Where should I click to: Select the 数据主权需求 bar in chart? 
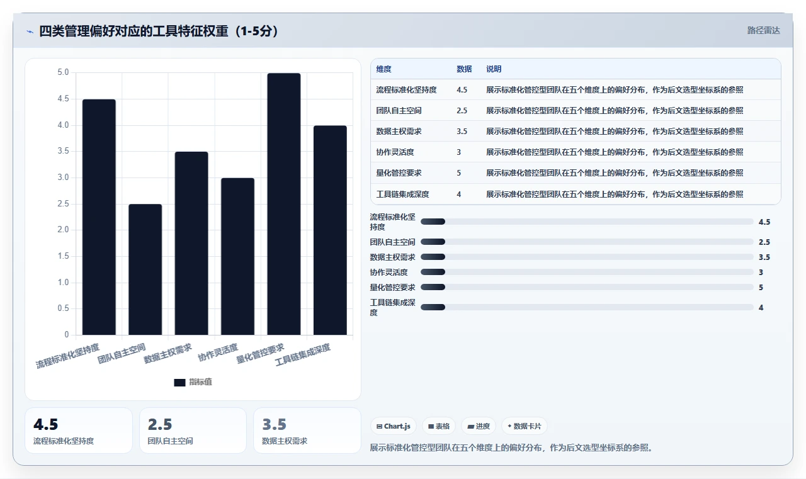pyautogui.click(x=191, y=243)
